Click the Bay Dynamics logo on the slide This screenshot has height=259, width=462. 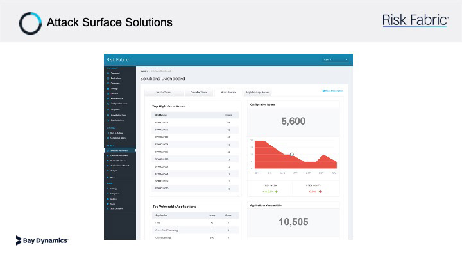[42, 240]
